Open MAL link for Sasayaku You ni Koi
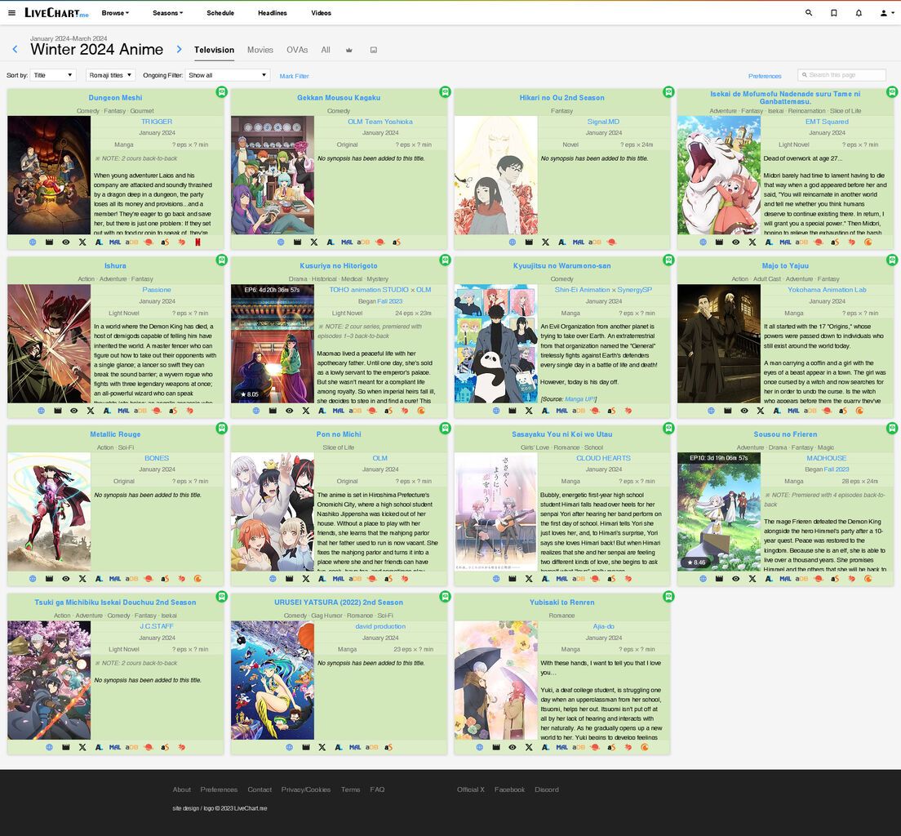901x836 pixels. click(562, 579)
